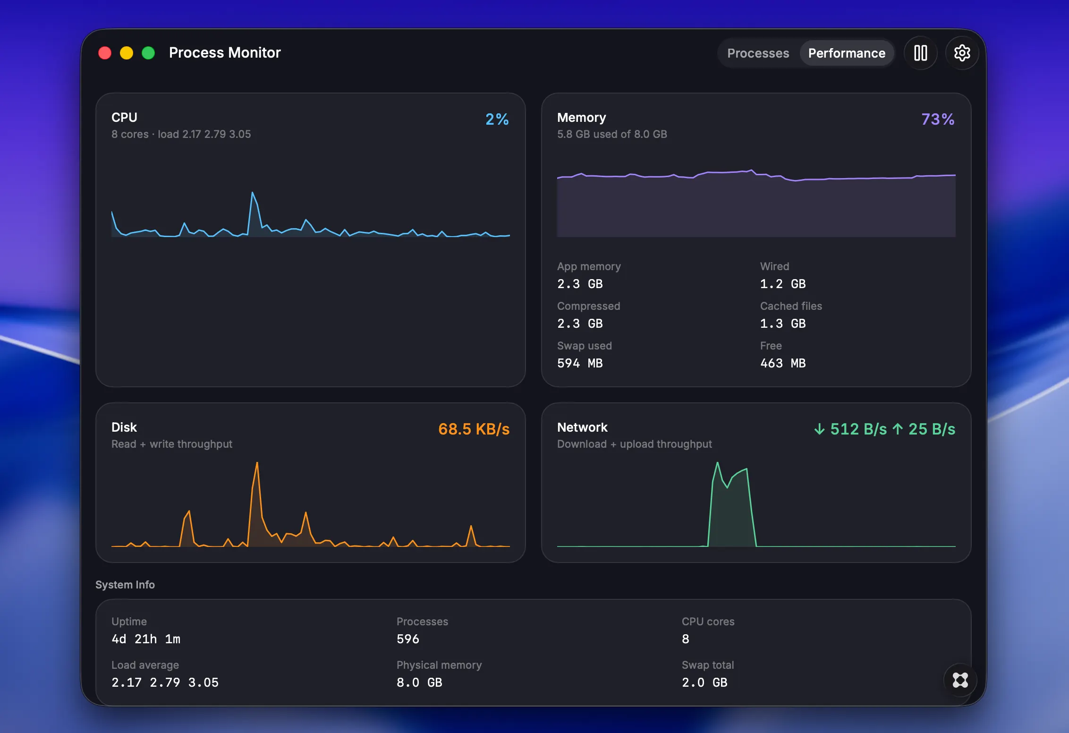Click the 594 MB swap used value

click(580, 363)
